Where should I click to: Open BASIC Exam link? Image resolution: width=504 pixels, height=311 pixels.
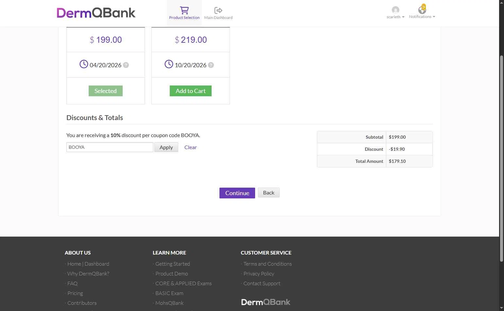169,293
